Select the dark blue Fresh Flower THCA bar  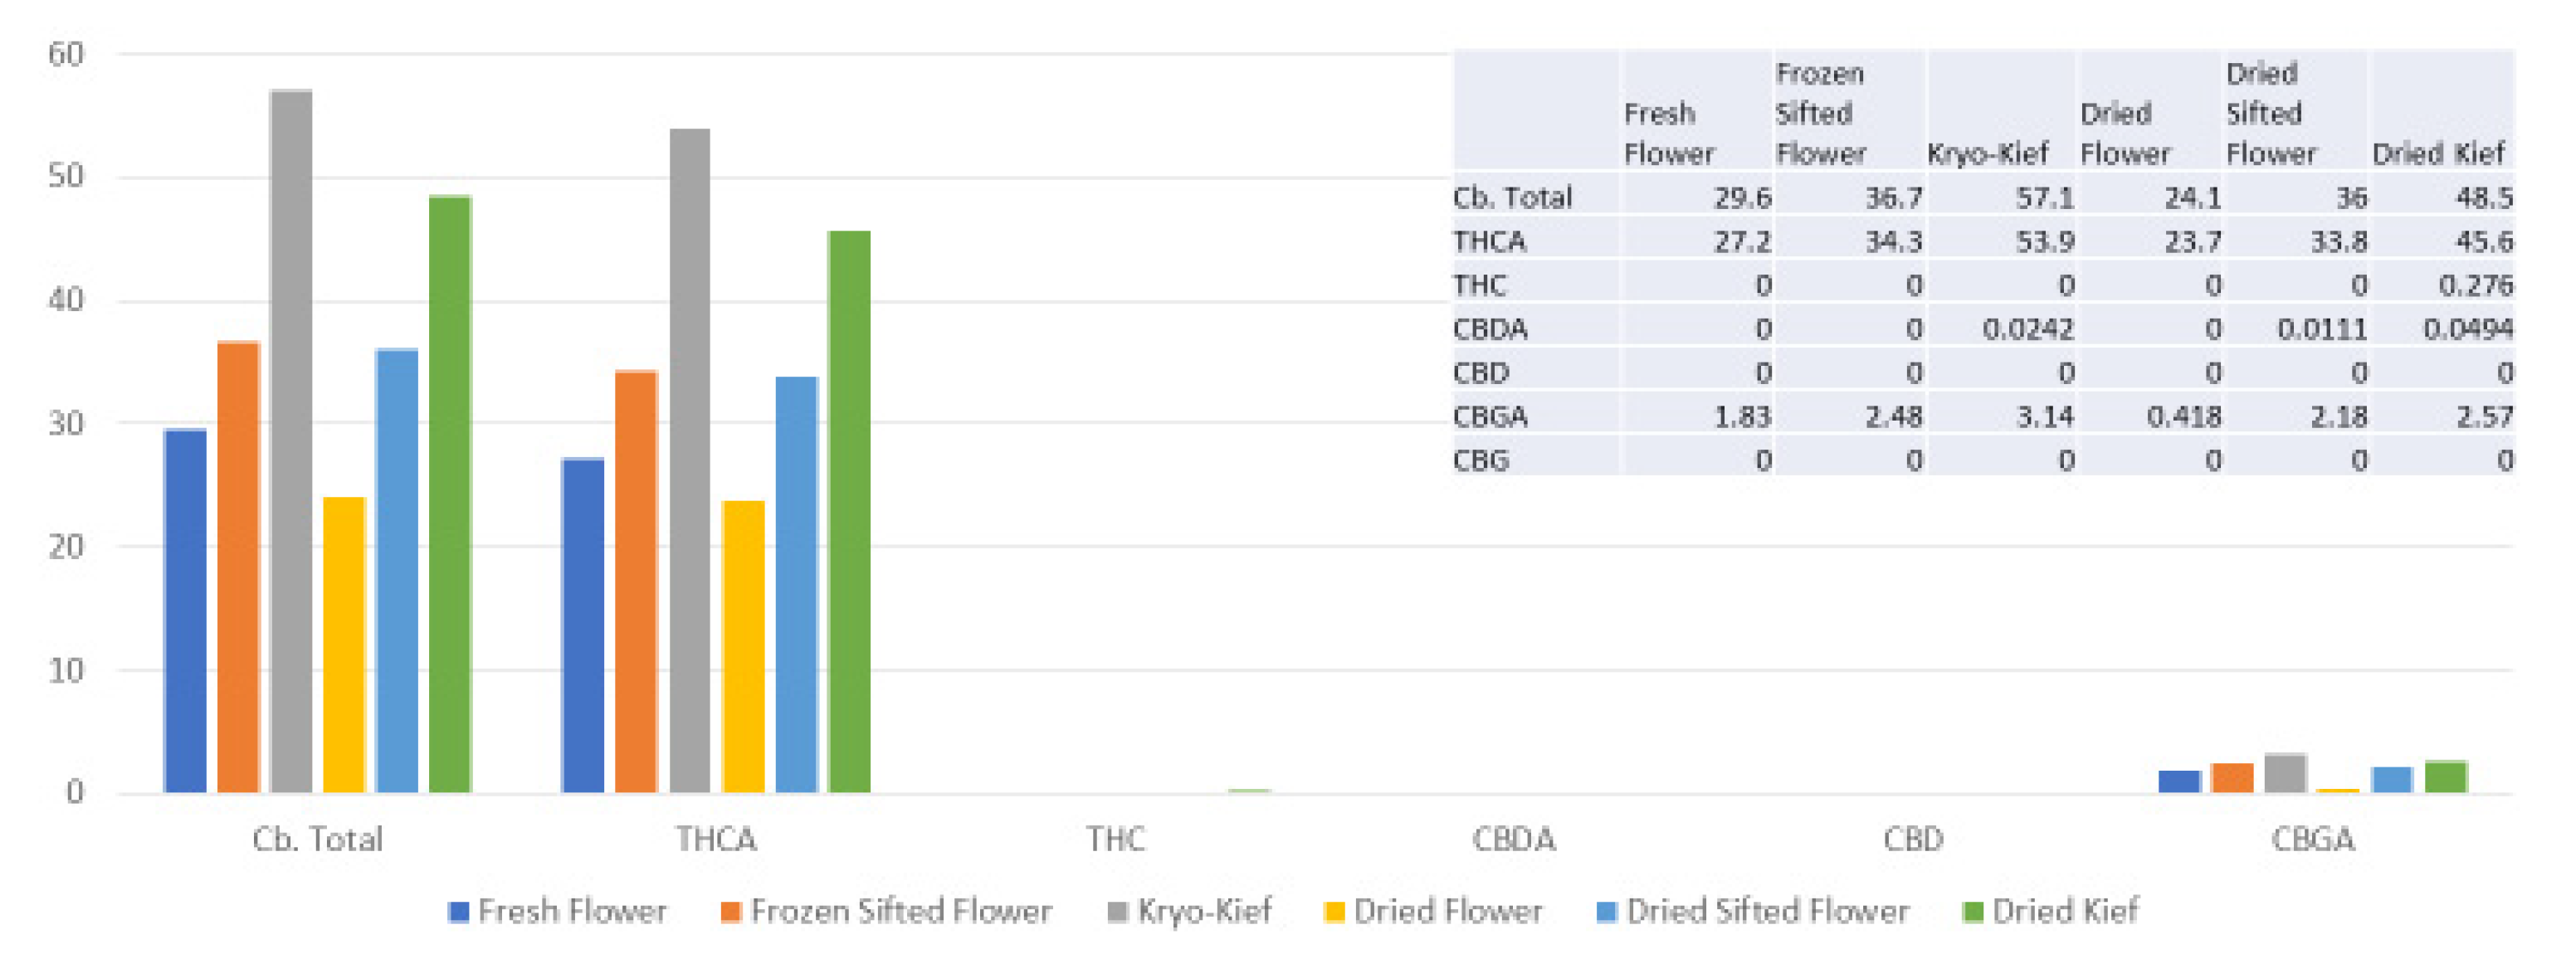[583, 625]
